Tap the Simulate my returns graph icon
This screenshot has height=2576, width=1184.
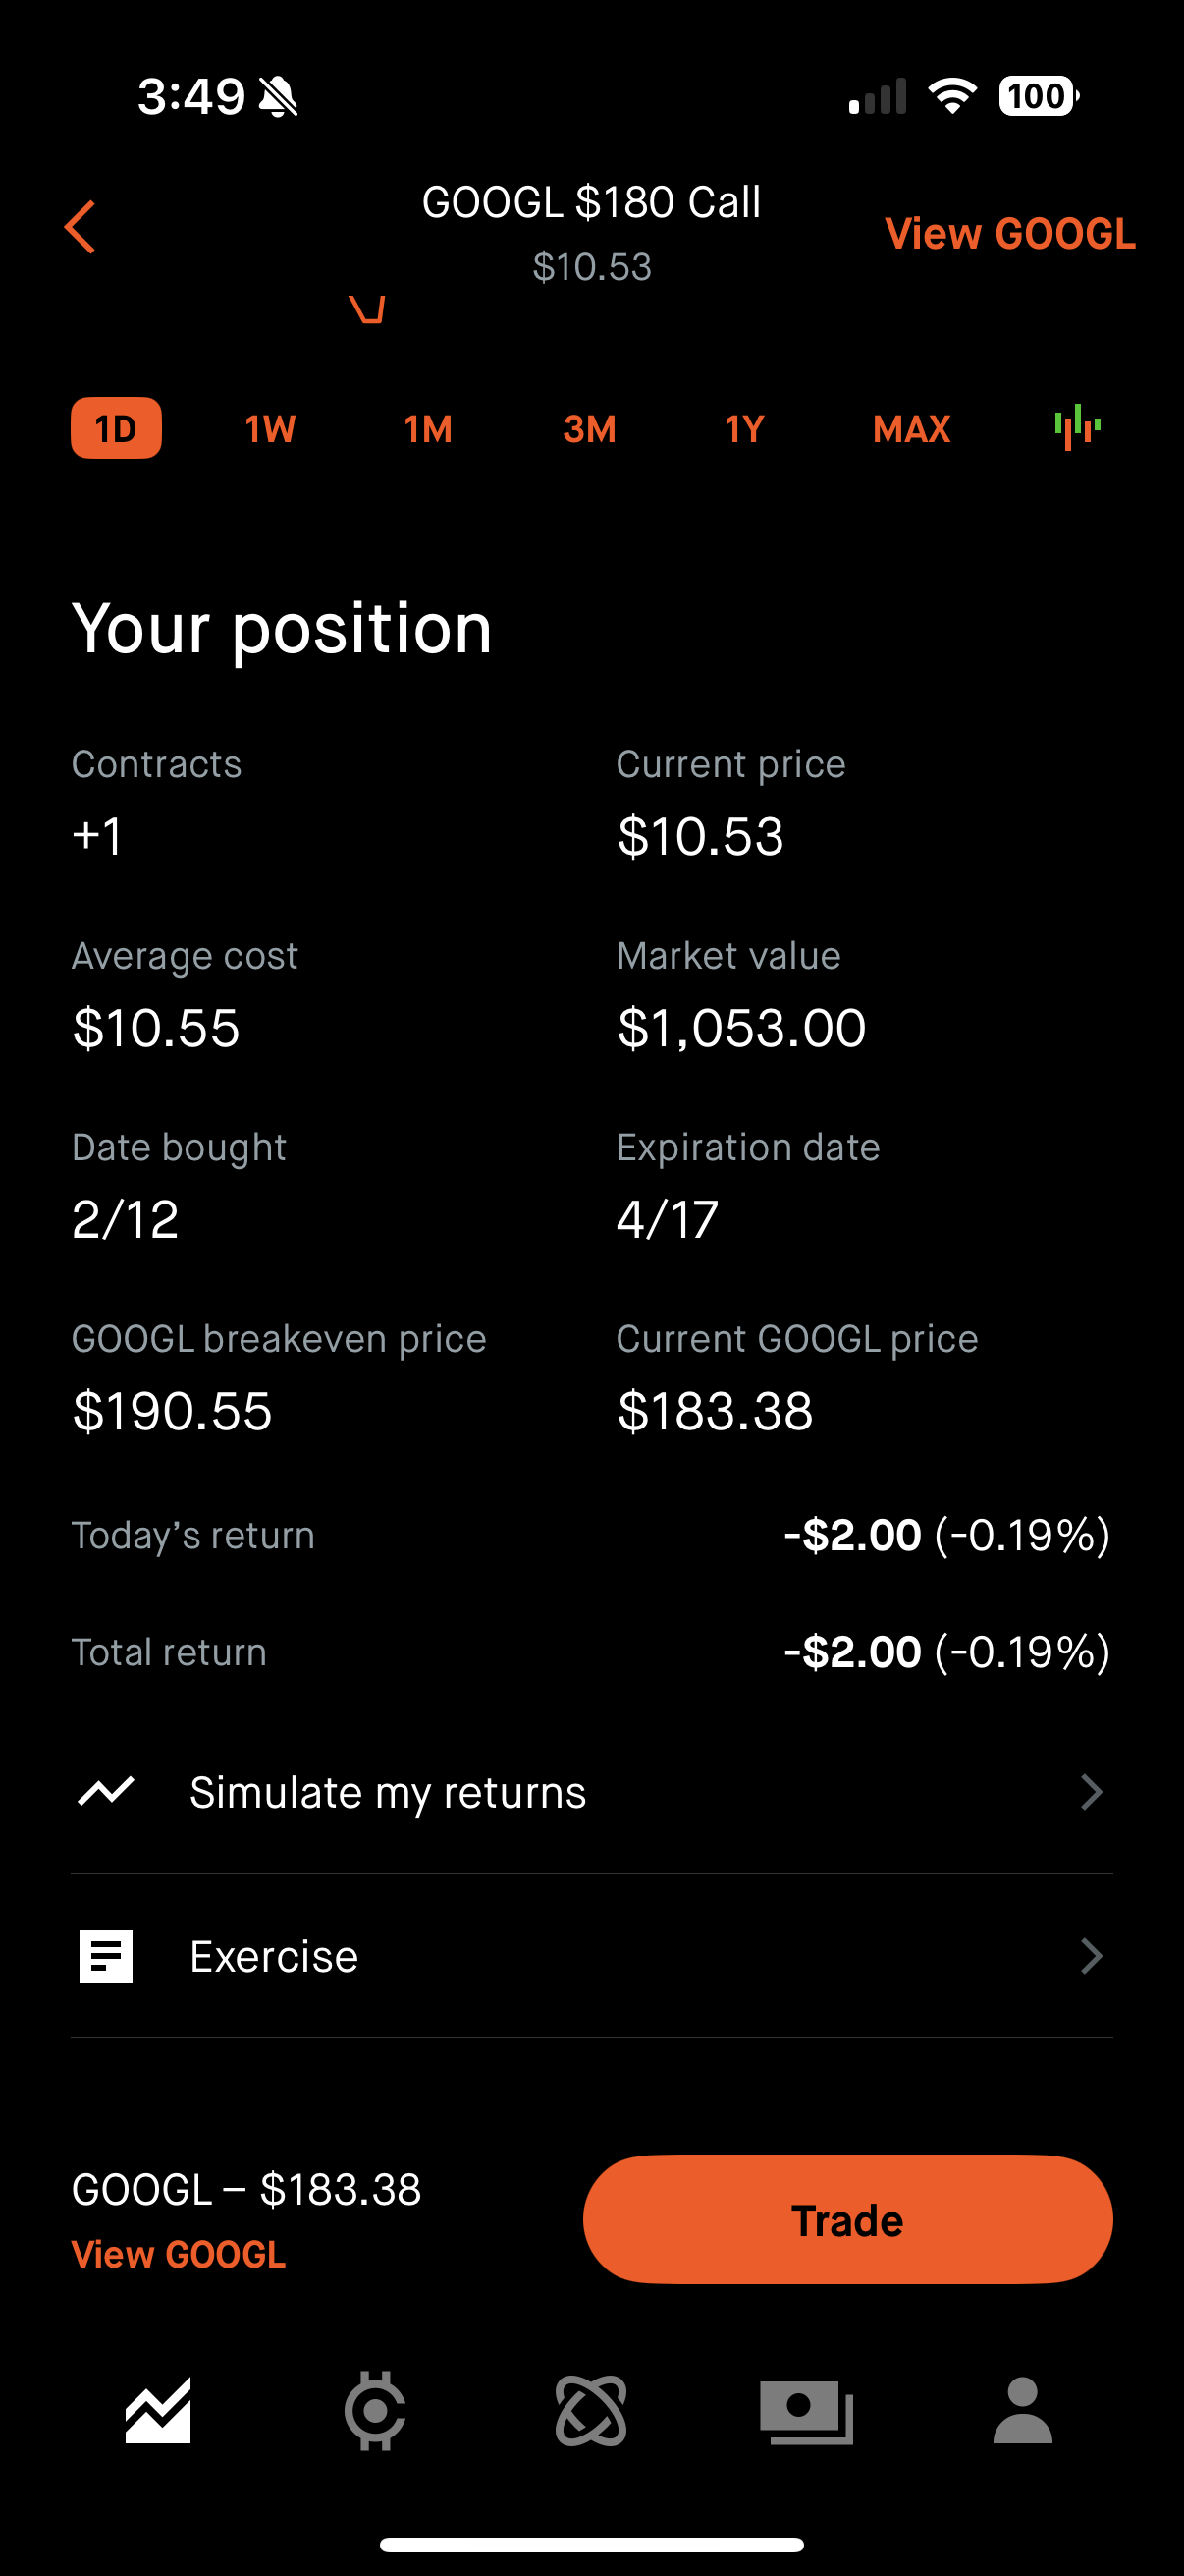point(106,1791)
